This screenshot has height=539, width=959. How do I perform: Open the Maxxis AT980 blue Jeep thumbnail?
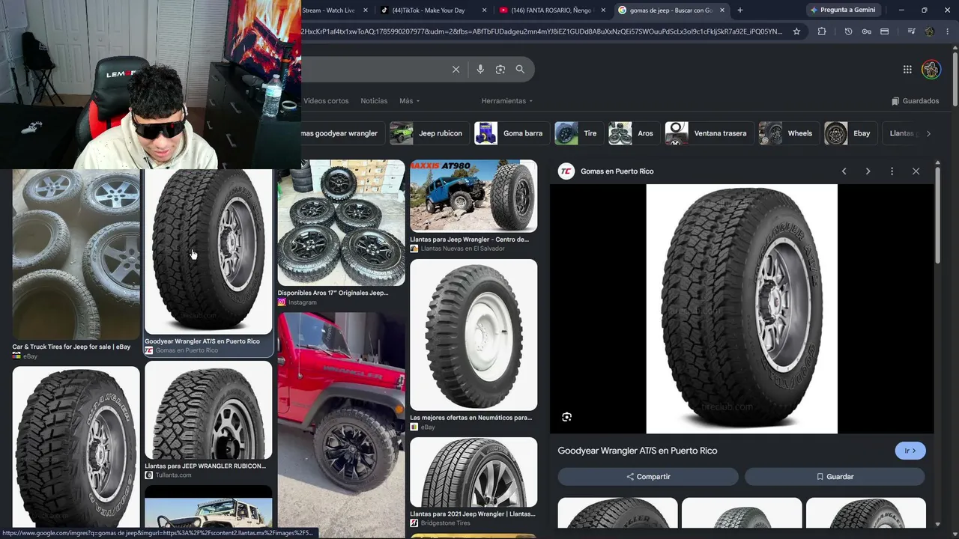[474, 195]
